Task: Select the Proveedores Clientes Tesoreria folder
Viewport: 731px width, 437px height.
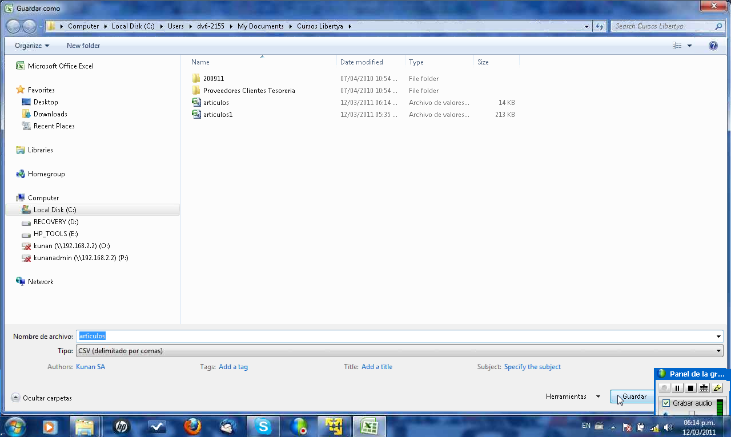Action: pos(243,90)
